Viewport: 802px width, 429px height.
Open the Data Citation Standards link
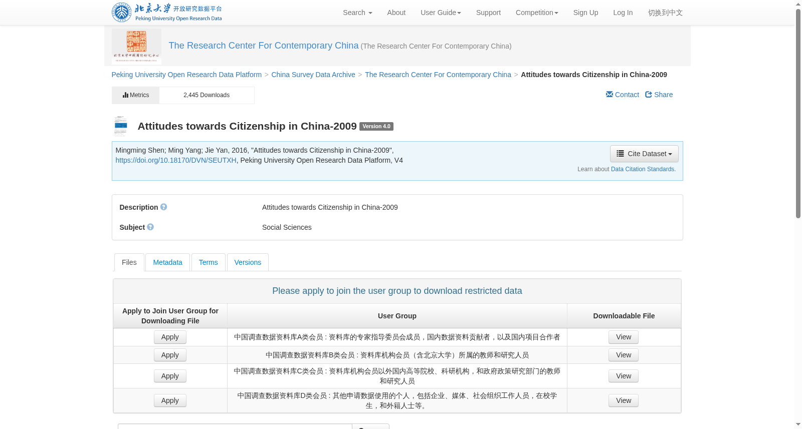pos(643,169)
